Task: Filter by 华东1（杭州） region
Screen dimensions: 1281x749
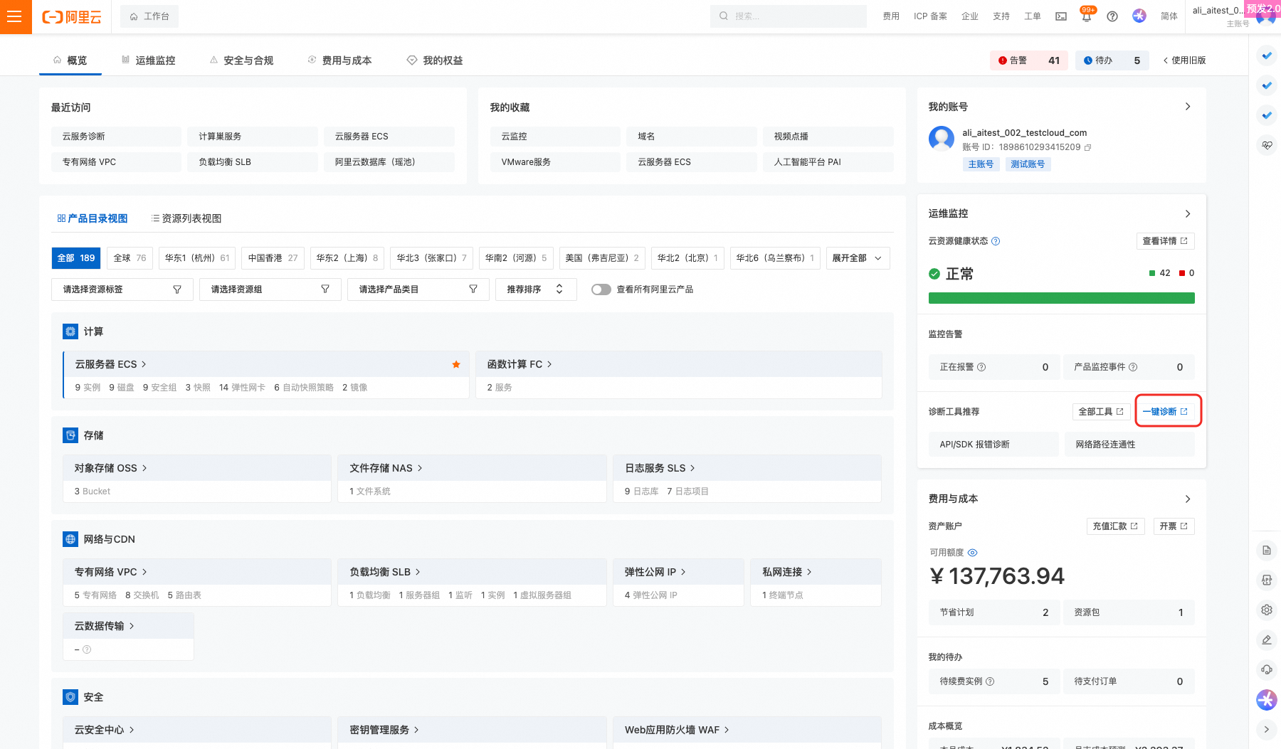Action: (x=197, y=258)
